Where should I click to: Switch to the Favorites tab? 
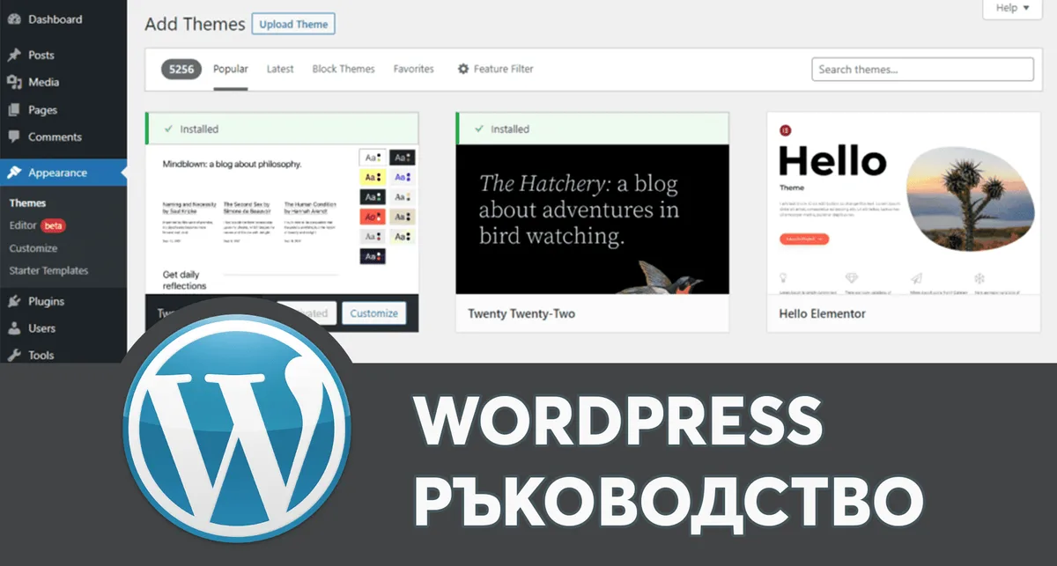tap(414, 69)
